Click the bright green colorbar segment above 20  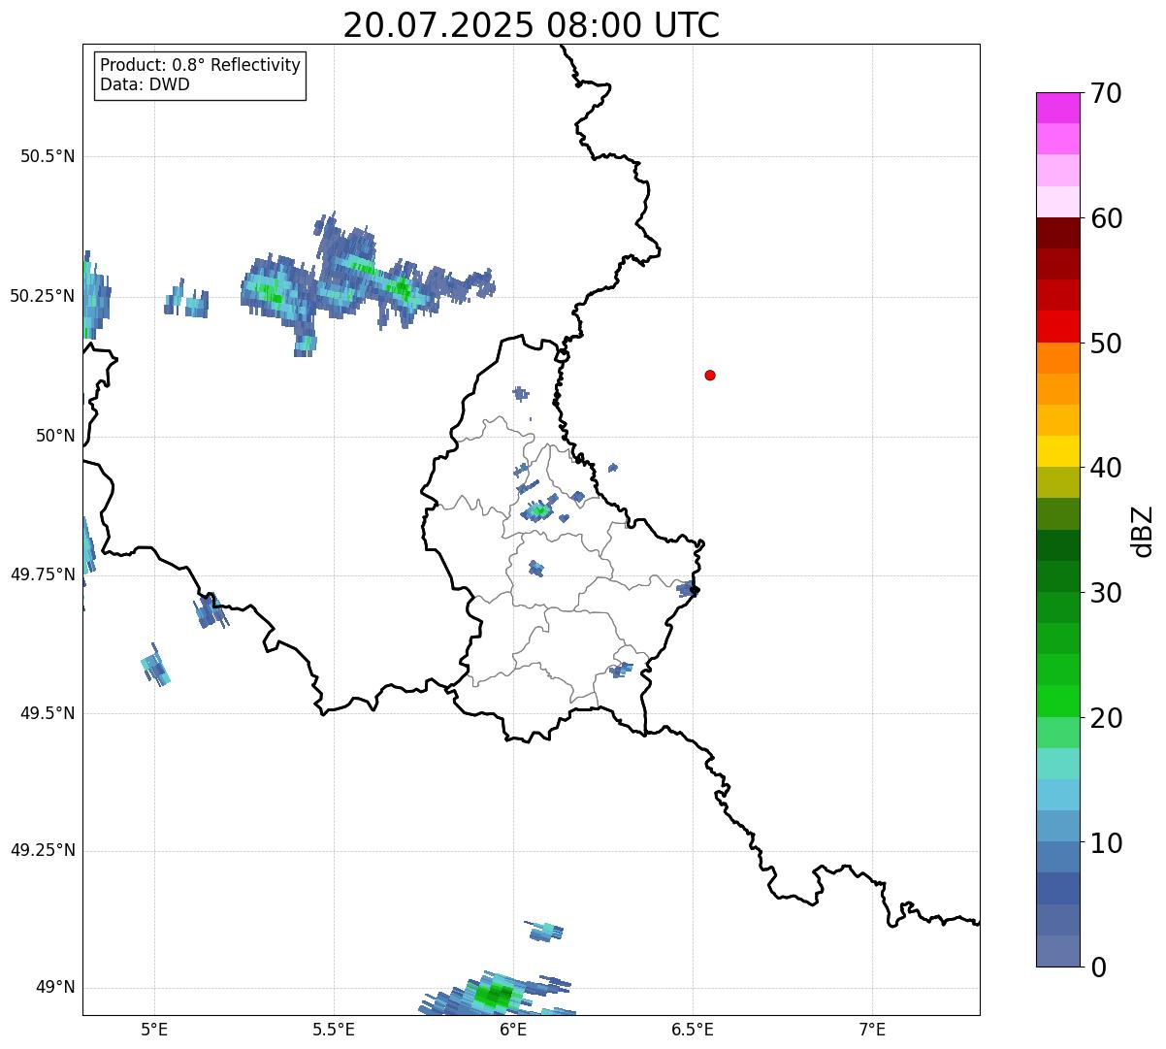point(1058,702)
